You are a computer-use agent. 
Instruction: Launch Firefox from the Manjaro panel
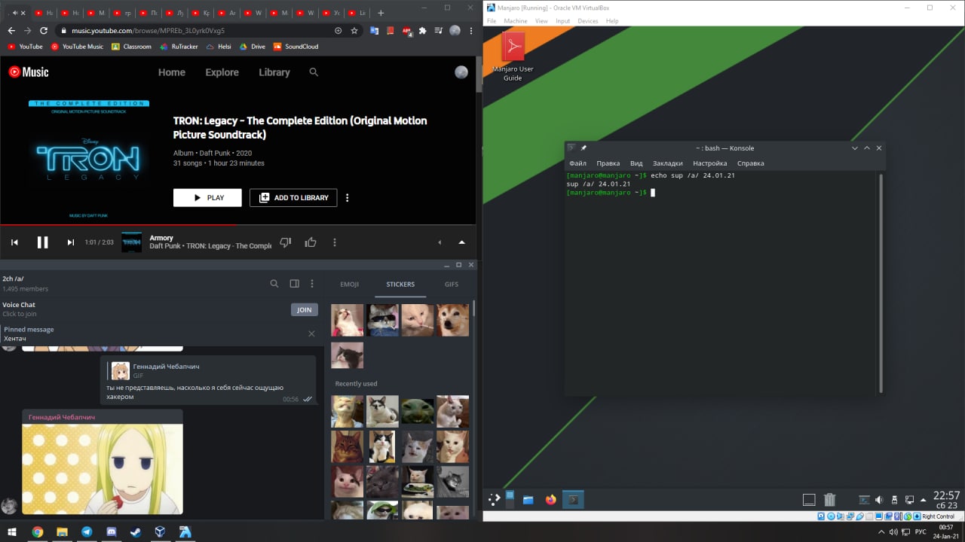pos(550,499)
